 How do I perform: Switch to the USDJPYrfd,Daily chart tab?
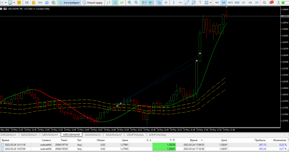pos(135,135)
